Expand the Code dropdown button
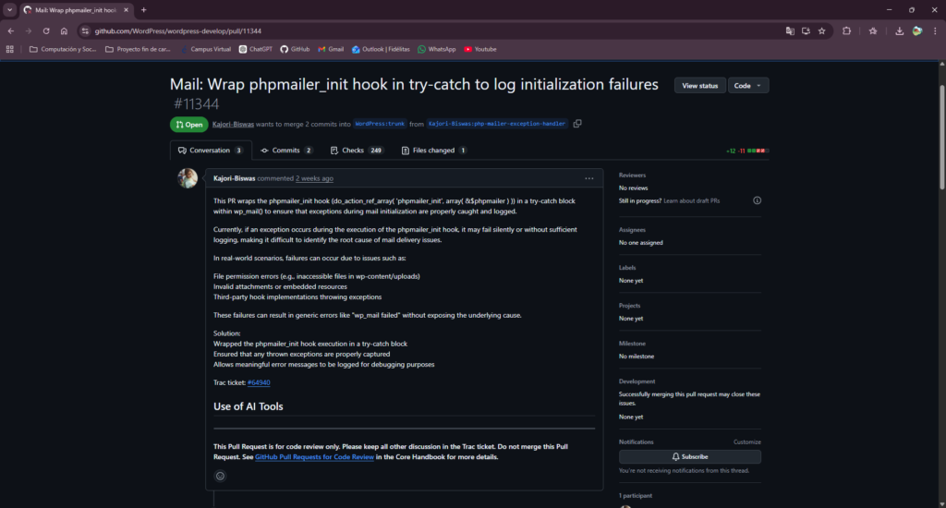 tap(748, 86)
